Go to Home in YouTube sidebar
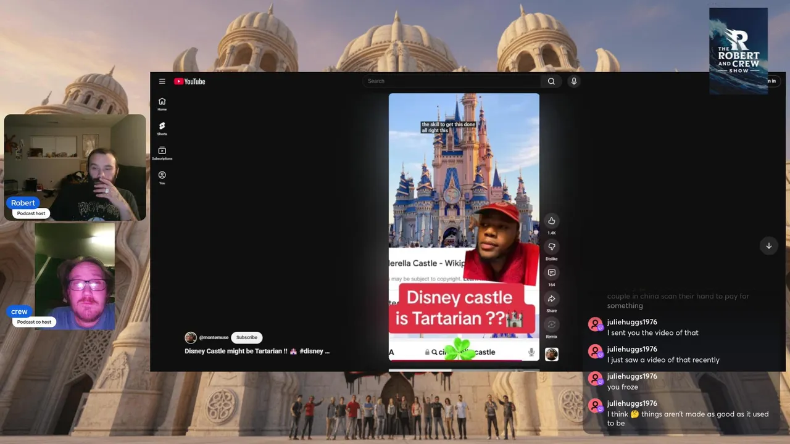 pyautogui.click(x=162, y=104)
